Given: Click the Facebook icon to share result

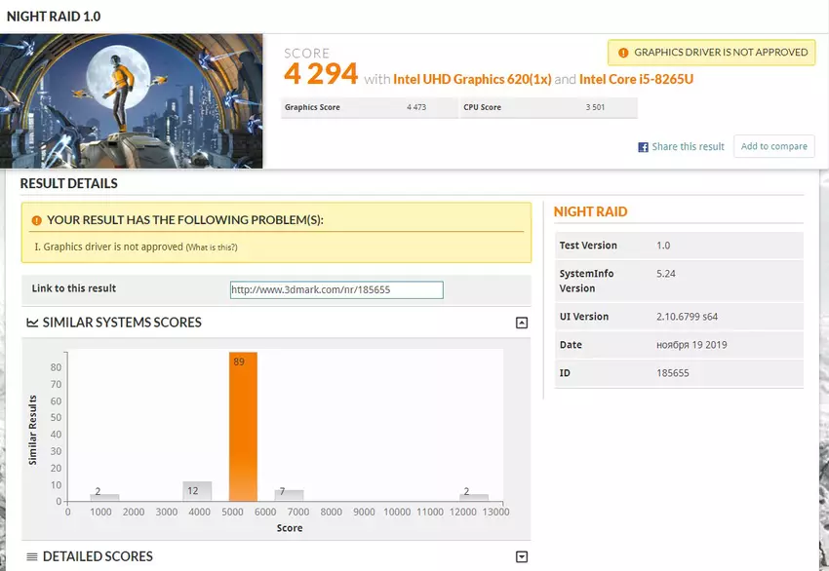Looking at the screenshot, I should click(644, 147).
